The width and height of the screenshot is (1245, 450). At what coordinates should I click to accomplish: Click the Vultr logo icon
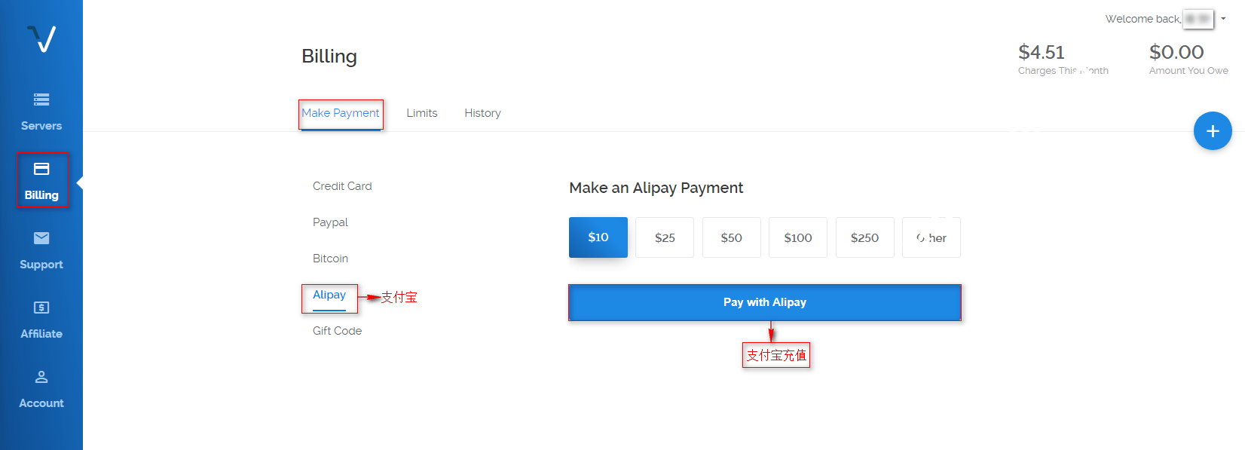click(x=41, y=38)
